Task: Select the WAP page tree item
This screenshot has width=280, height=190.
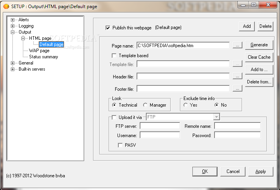Action: coord(39,51)
